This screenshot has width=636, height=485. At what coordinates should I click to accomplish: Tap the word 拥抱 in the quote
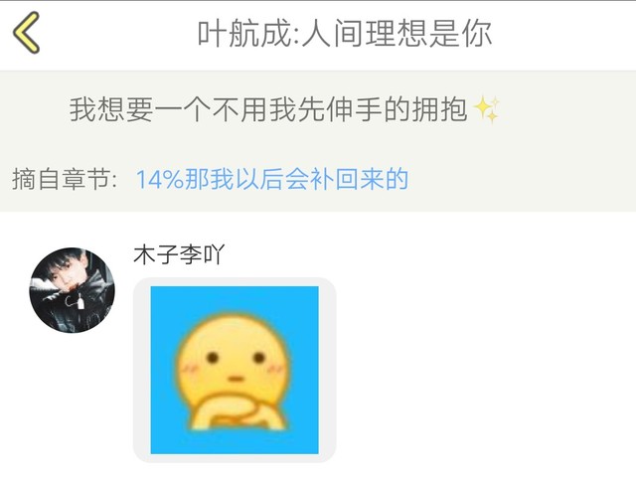(x=439, y=109)
